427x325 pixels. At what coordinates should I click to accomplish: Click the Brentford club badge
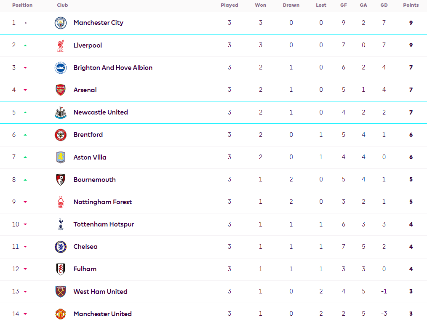click(61, 135)
